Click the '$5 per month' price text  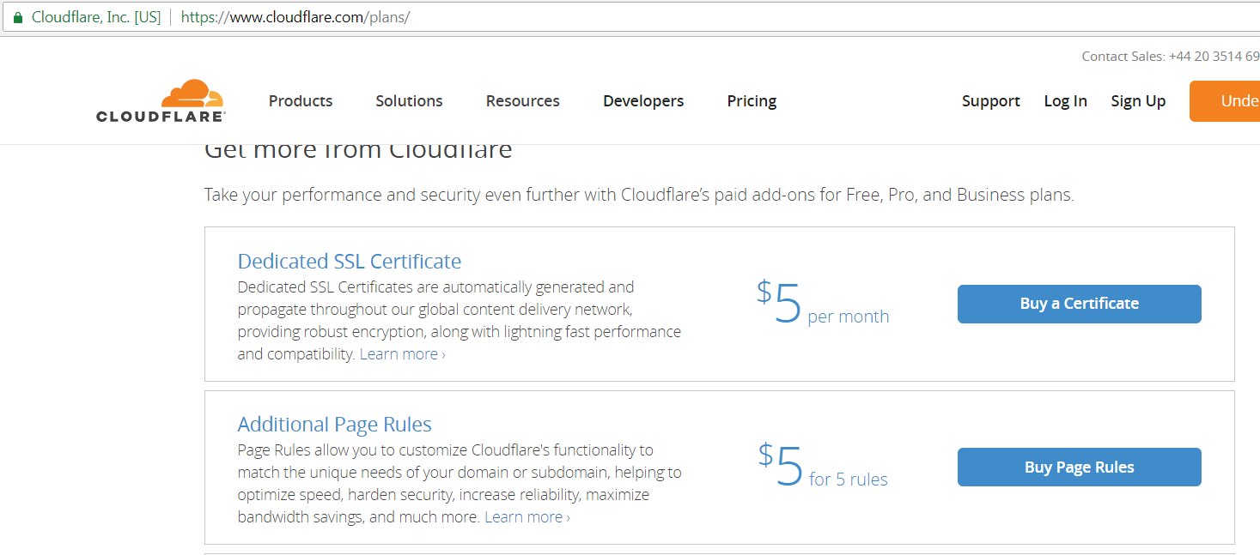click(823, 304)
